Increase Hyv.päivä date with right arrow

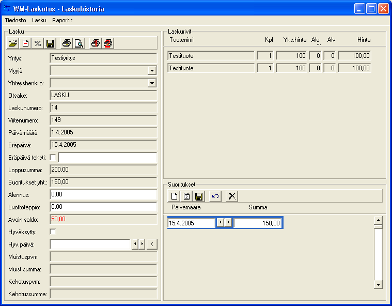(x=142, y=244)
